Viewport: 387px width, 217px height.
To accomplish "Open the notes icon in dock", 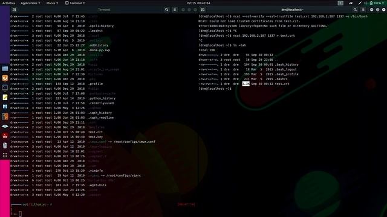I will point(5,97).
